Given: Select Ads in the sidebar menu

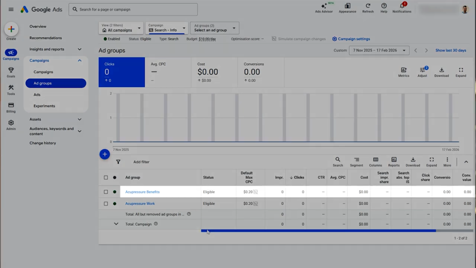Looking at the screenshot, I should click(x=37, y=94).
